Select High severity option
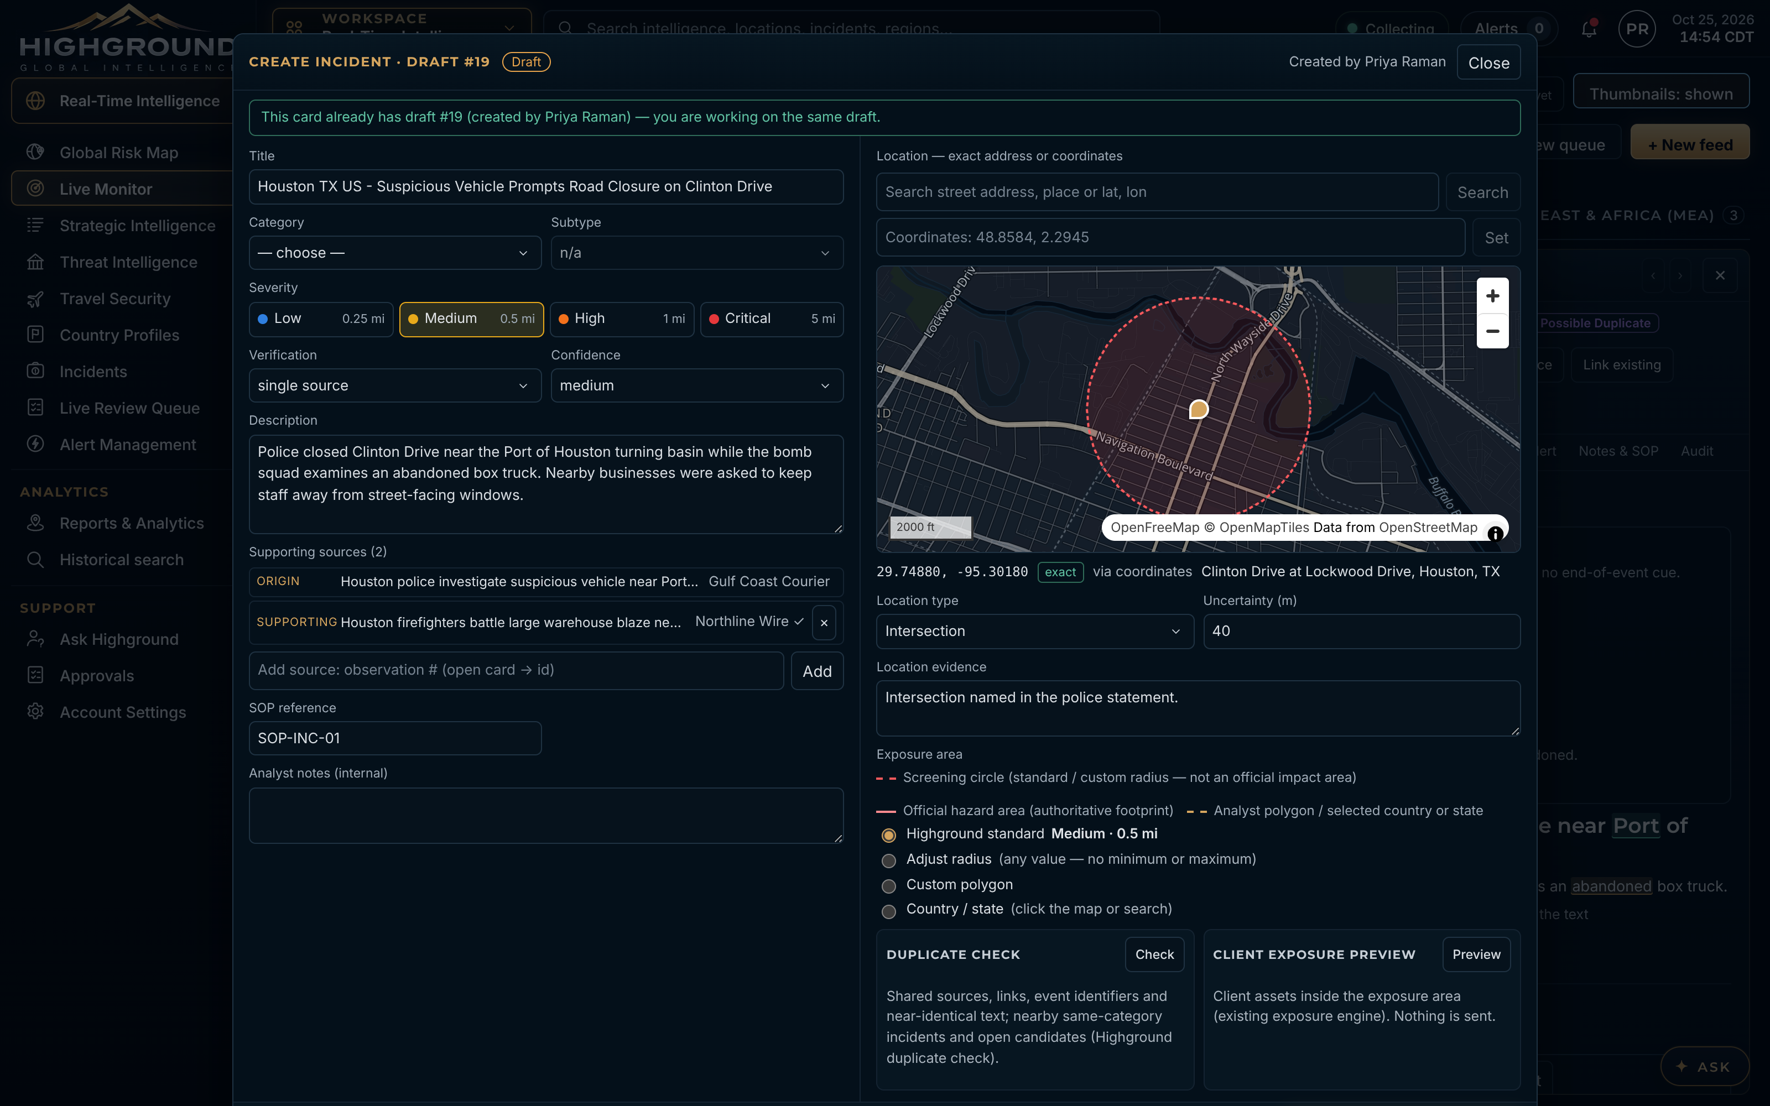Viewport: 1770px width, 1106px height. pos(622,319)
